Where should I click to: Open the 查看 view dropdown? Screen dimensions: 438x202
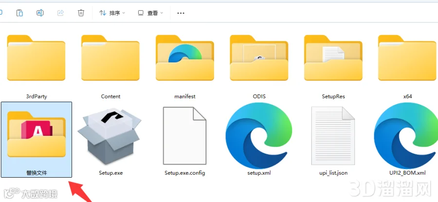tap(150, 13)
